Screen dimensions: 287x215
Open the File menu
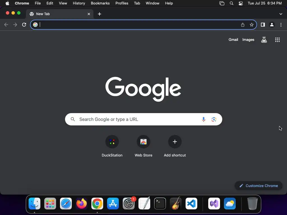(x=38, y=3)
